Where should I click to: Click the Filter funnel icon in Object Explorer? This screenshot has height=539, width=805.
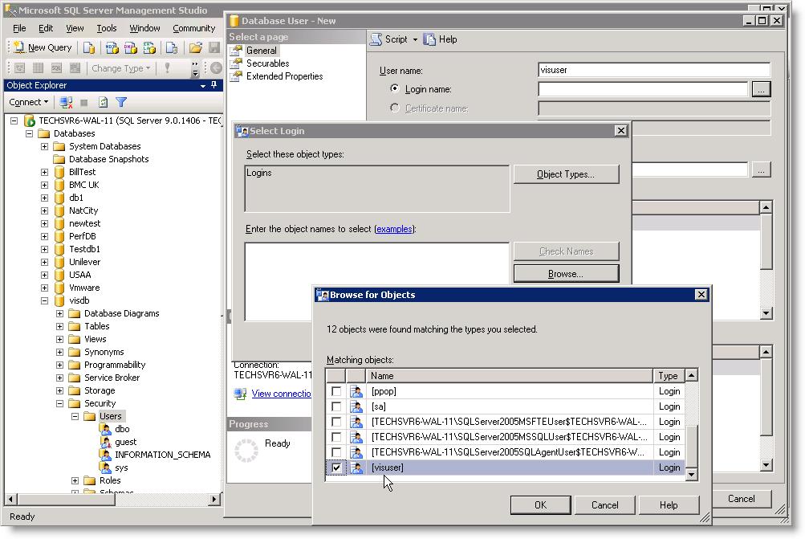tap(121, 102)
